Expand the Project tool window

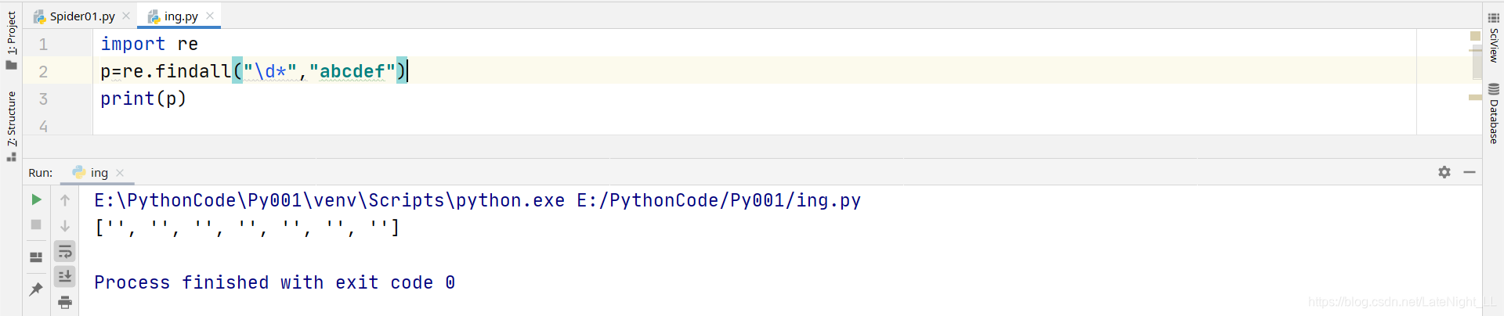point(11,39)
